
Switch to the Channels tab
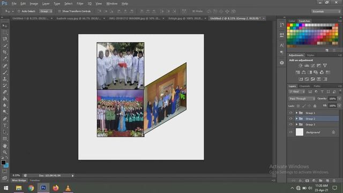click(x=304, y=86)
